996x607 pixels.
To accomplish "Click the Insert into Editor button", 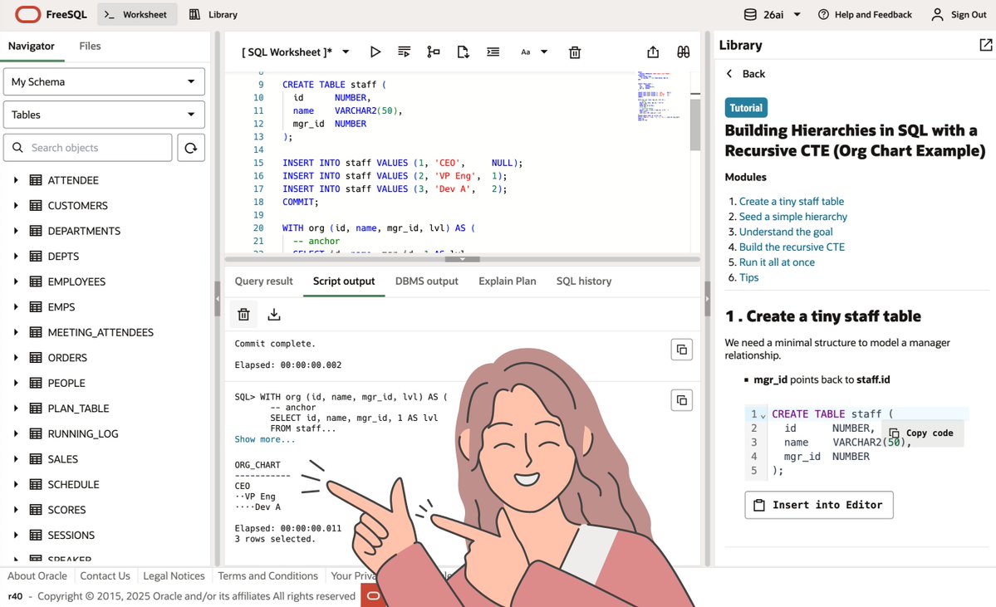I will [818, 505].
